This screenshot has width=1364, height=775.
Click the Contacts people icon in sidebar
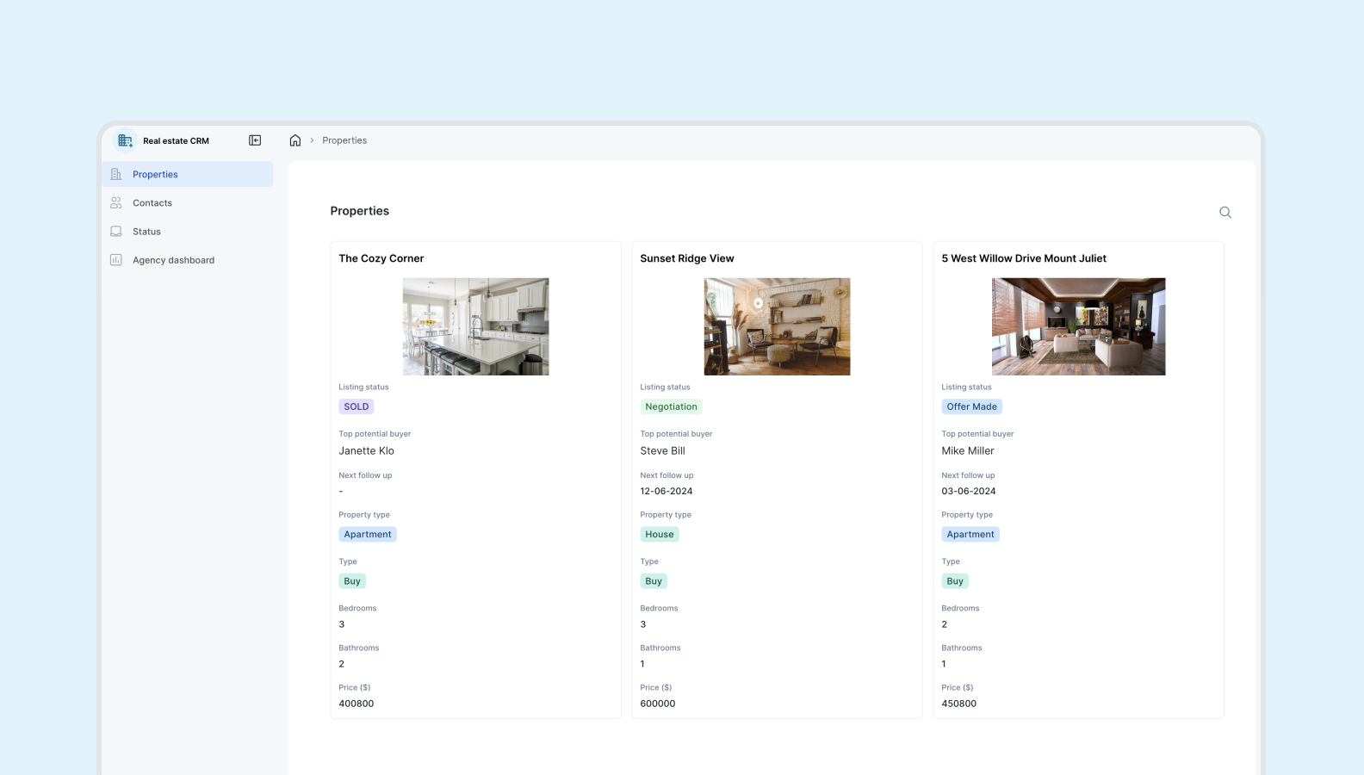[x=116, y=203]
